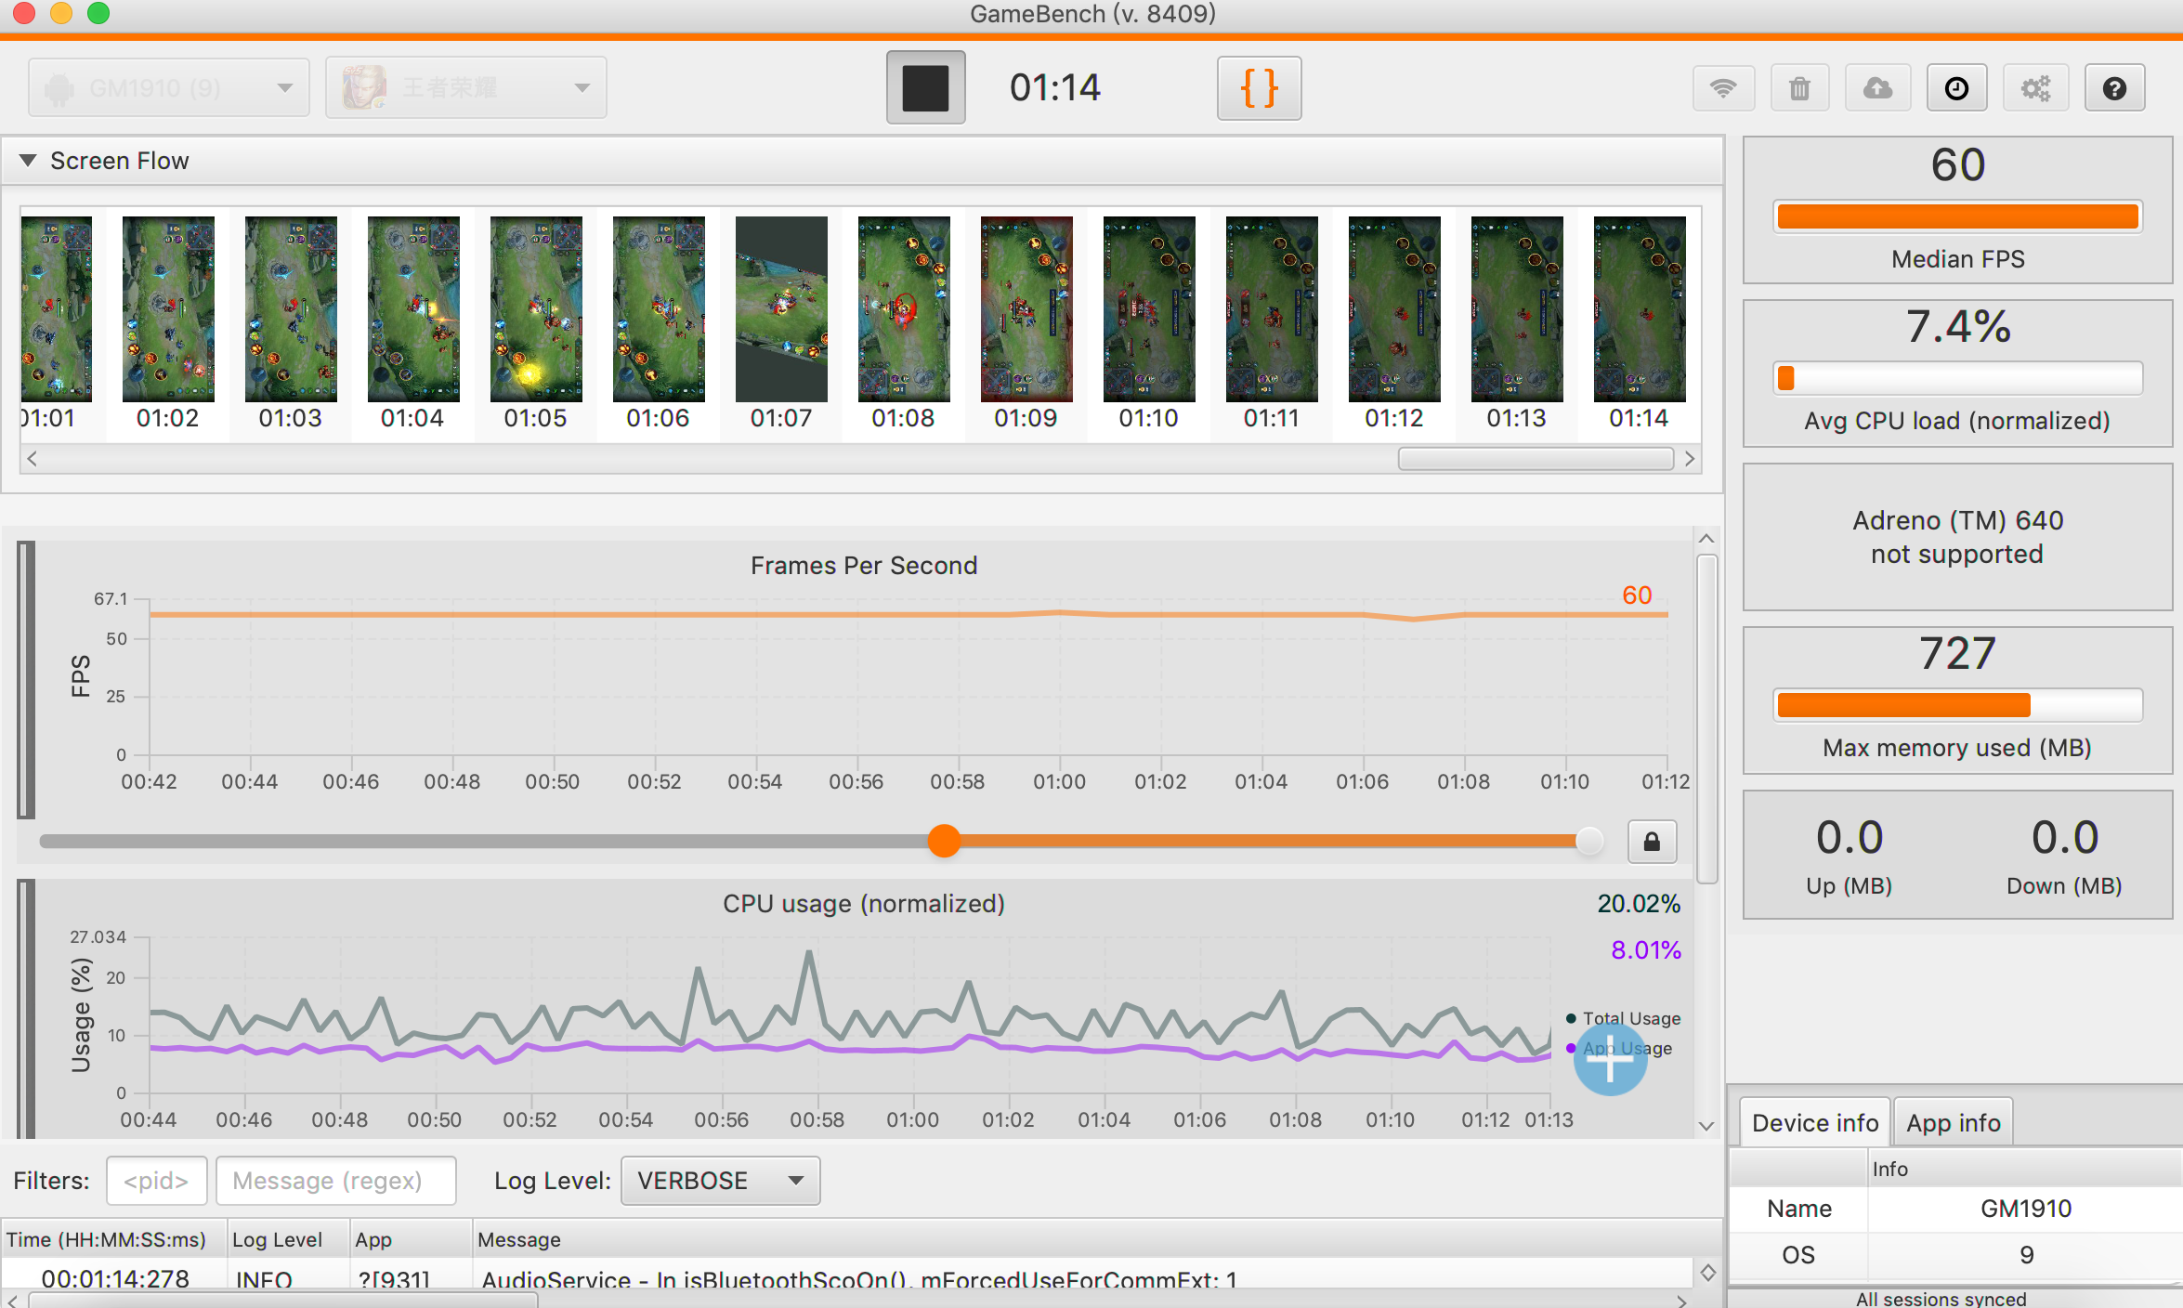Open the help question mark icon
This screenshot has width=2183, height=1308.
2114,88
